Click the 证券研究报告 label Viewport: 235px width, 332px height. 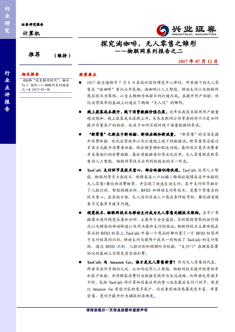(32, 25)
